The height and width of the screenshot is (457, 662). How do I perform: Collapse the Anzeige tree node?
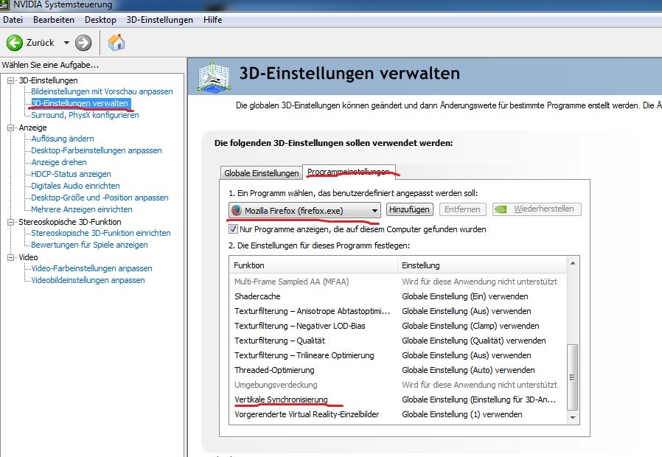[x=10, y=128]
